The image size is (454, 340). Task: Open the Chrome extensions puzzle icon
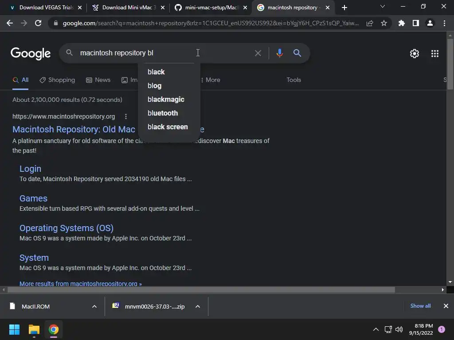tap(402, 23)
